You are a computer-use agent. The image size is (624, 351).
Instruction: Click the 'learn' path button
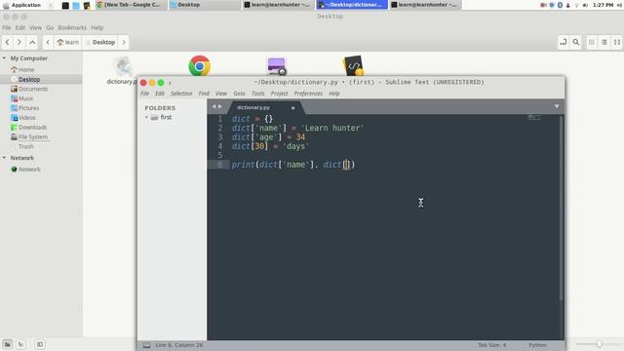[67, 42]
